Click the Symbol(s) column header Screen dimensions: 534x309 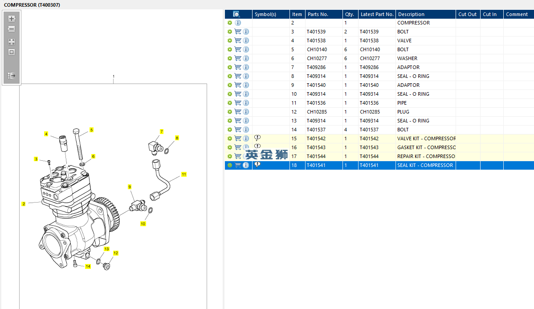(x=271, y=14)
